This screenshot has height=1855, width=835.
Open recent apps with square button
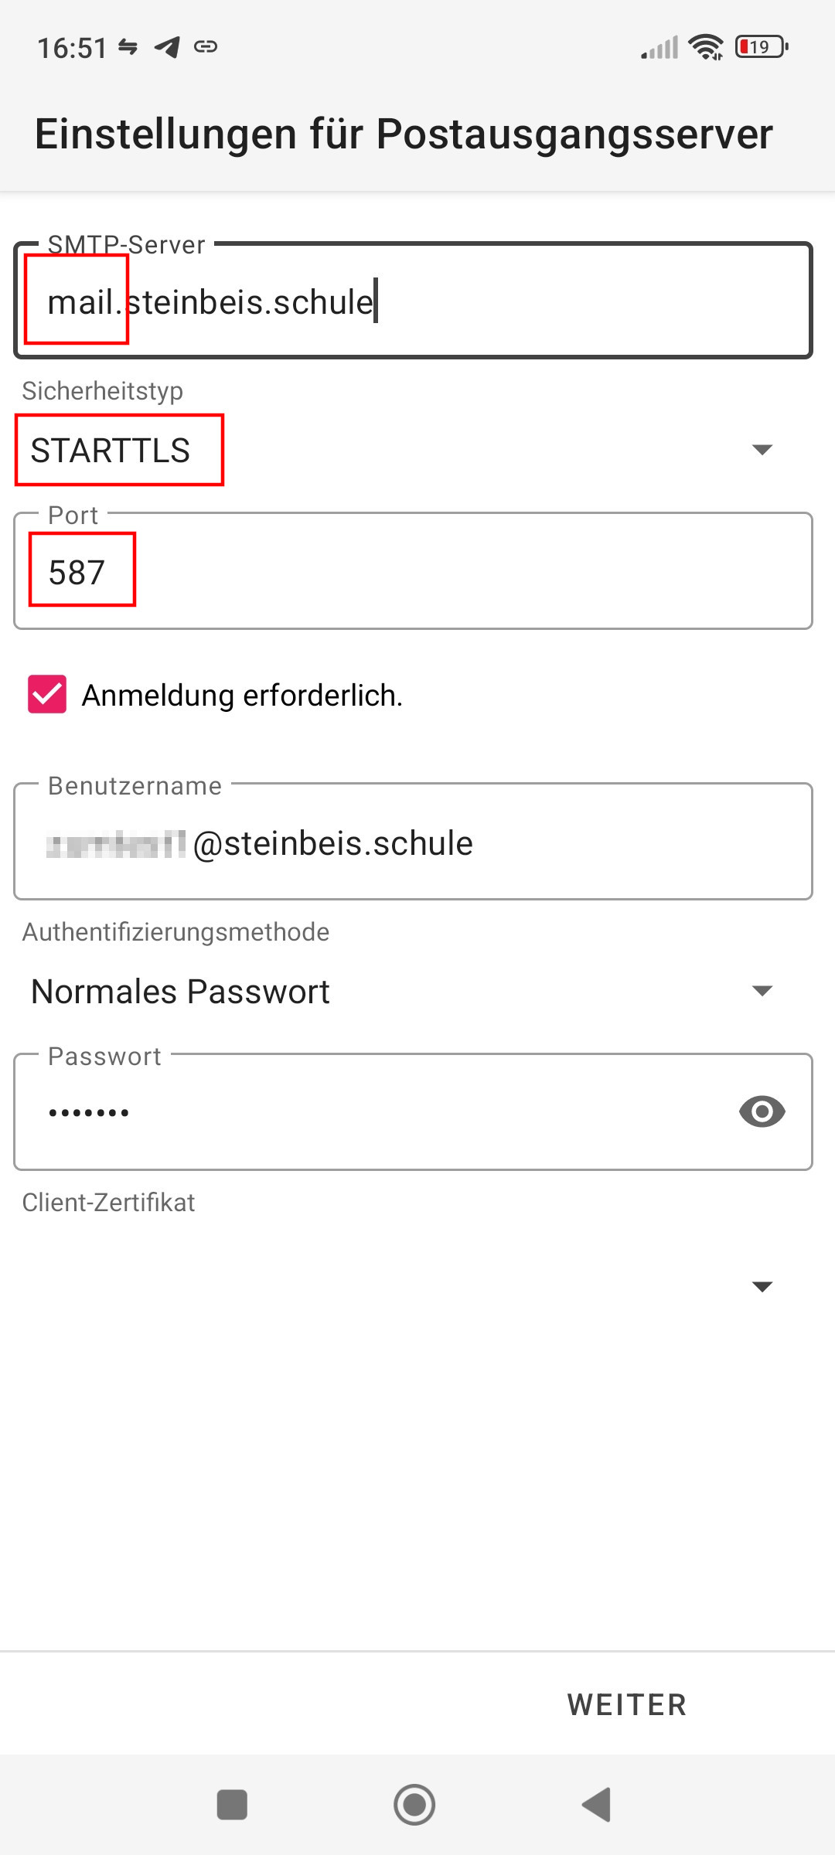[232, 1805]
